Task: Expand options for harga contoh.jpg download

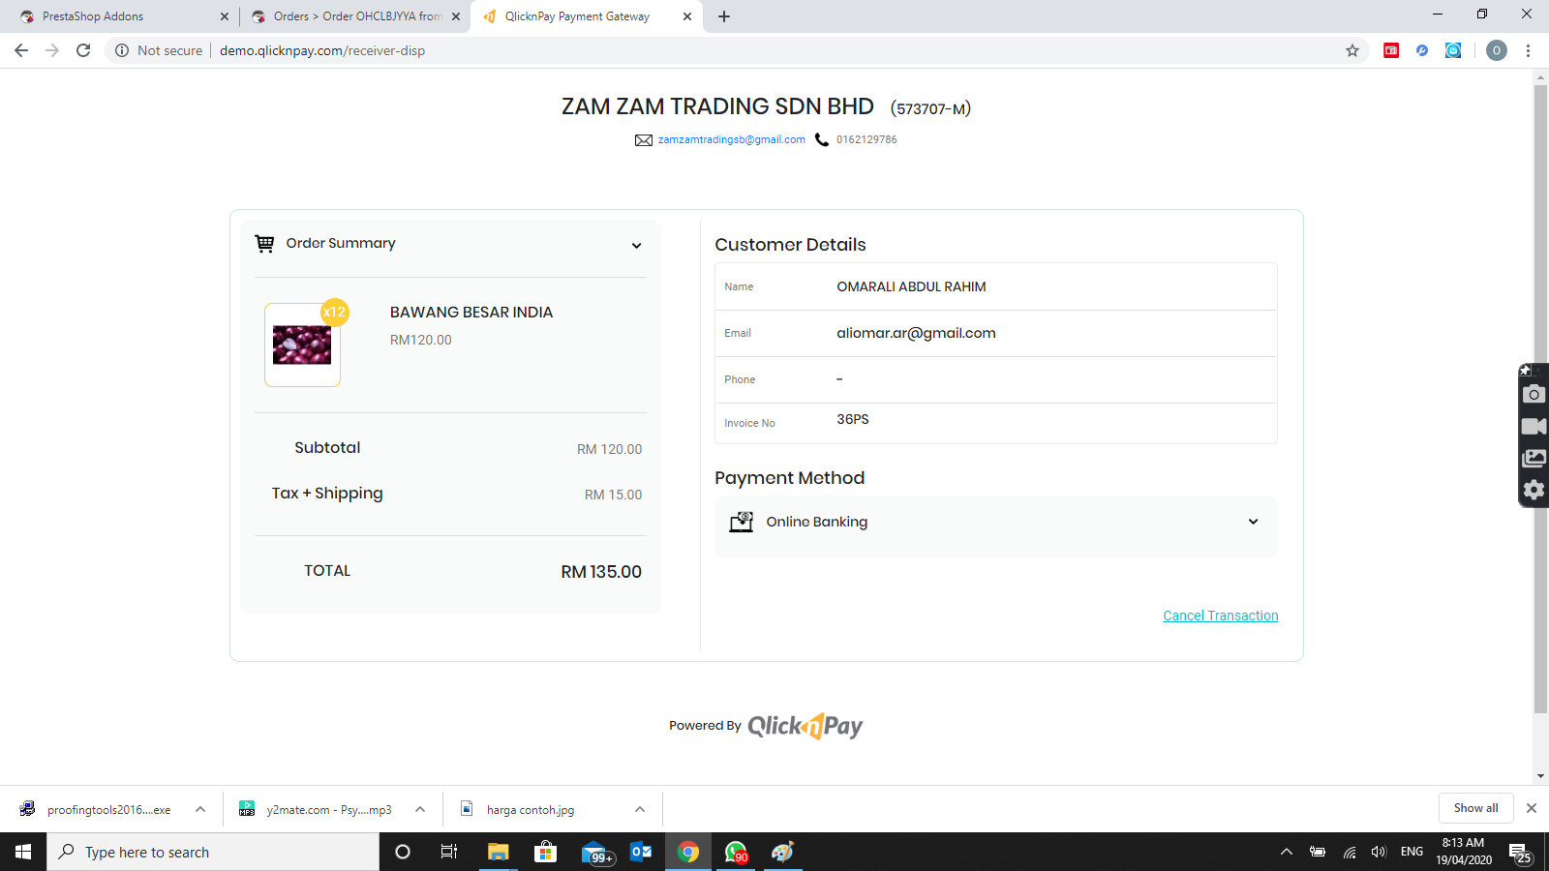Action: [640, 809]
